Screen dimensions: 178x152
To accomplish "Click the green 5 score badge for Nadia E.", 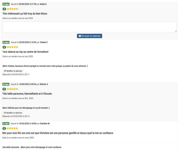I will [x=4, y=9].
